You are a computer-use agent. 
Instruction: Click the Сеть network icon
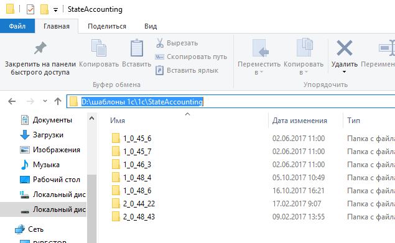(20, 229)
